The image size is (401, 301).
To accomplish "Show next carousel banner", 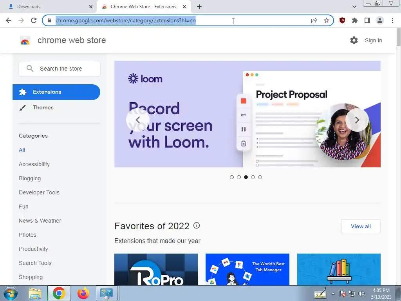I will pyautogui.click(x=357, y=120).
